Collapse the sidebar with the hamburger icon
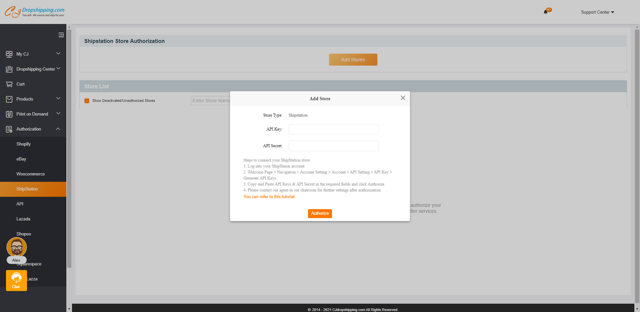This screenshot has height=312, width=640. pos(61,35)
